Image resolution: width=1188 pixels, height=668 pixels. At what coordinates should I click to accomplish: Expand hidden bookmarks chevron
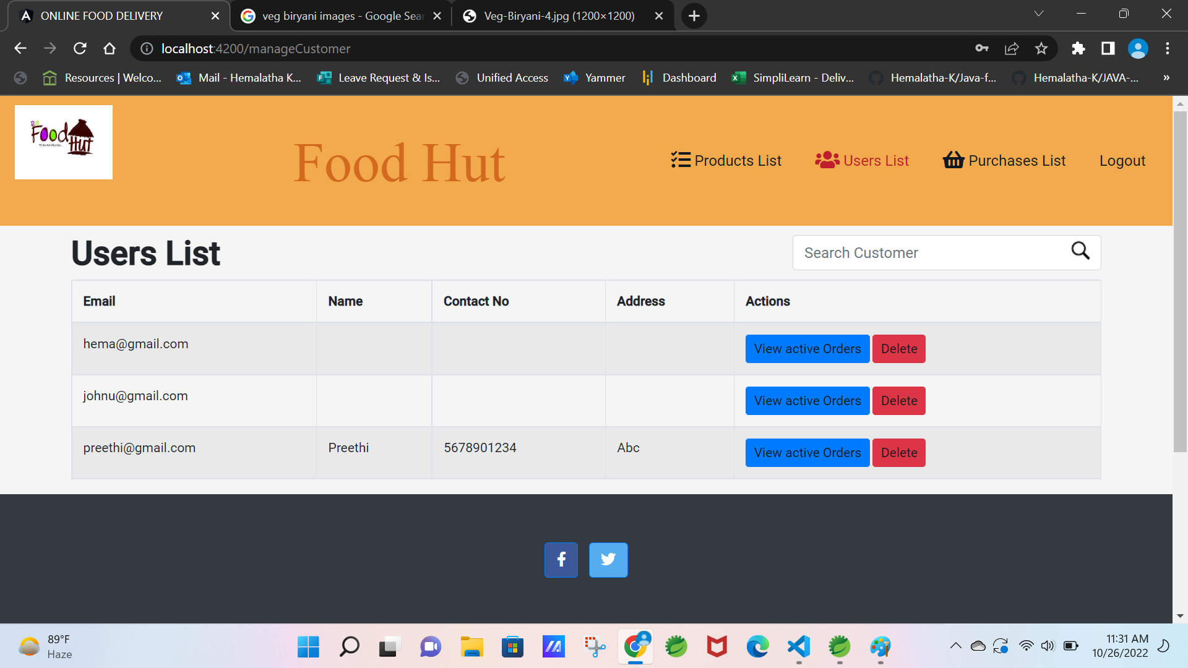point(1166,78)
